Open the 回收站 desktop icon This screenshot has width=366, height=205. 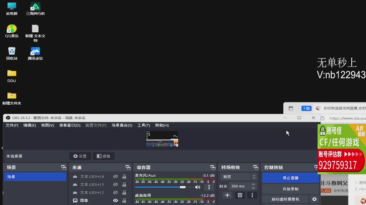click(12, 53)
